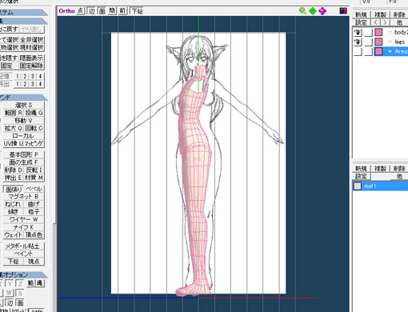The image size is (408, 312).
Task: Toggle edge (辺) display in viewport toolbar
Action: (x=91, y=11)
